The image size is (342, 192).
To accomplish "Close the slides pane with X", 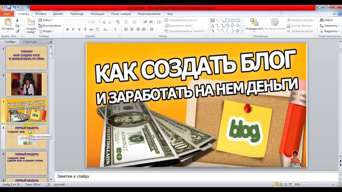I will pos(51,42).
